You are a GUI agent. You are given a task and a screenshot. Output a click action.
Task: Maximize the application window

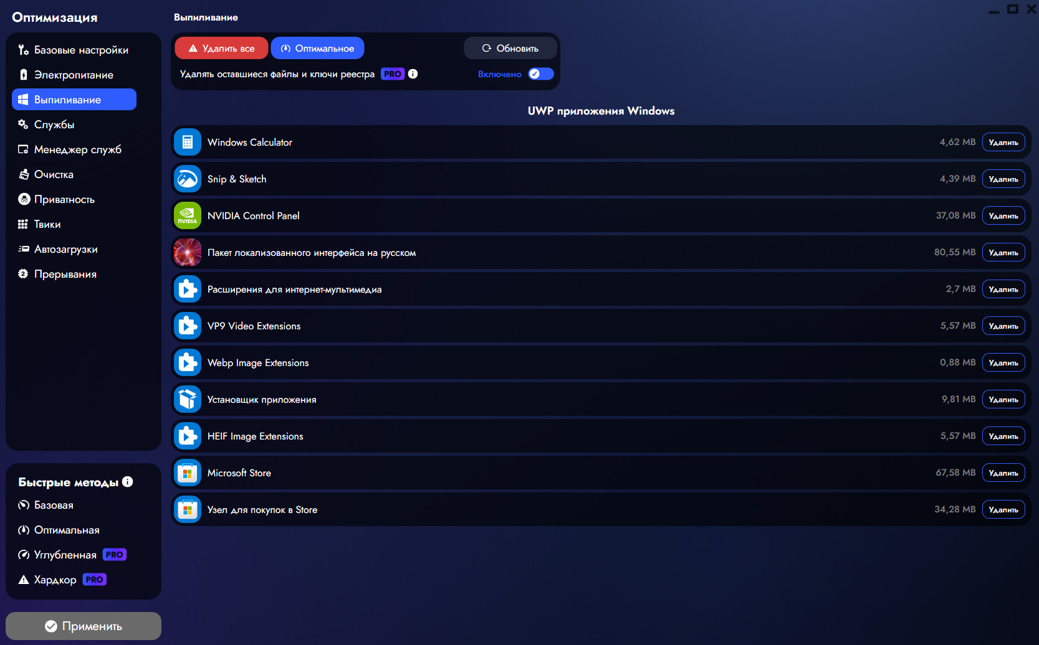point(1013,9)
